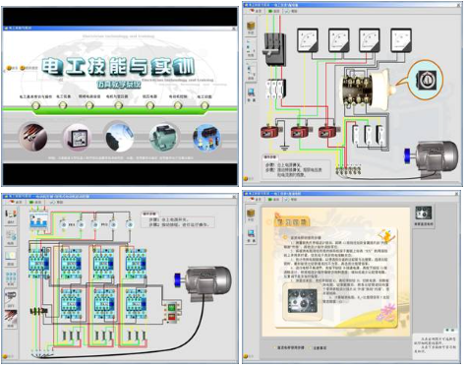Click the meter photo inside the learning review card

[302, 301]
